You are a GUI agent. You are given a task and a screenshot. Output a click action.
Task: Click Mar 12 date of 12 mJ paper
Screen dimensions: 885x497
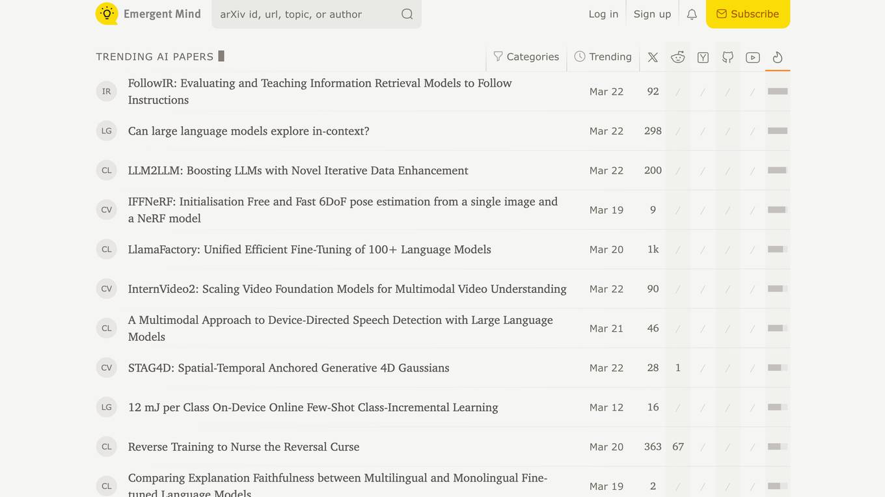[606, 407]
